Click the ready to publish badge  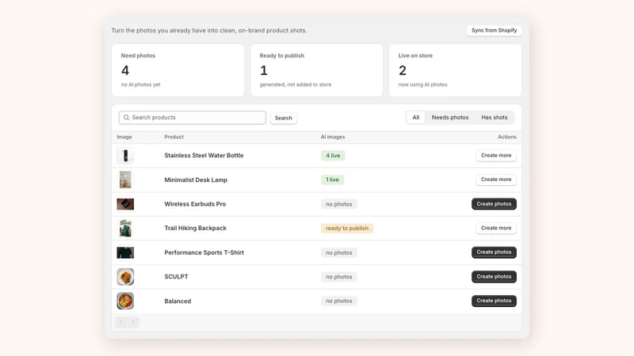[x=347, y=228]
